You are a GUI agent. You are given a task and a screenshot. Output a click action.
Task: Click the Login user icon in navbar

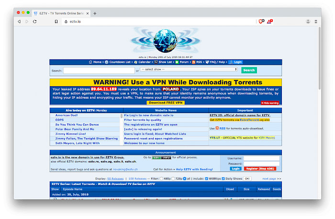tap(231, 62)
